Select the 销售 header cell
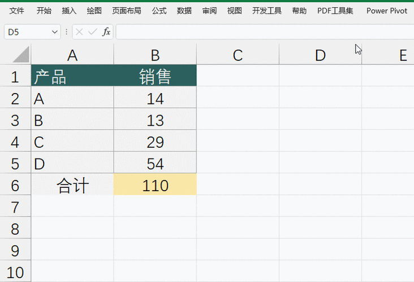 coord(155,76)
